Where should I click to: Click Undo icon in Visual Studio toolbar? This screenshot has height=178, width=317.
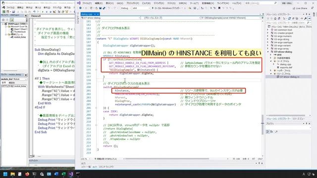click(x=109, y=8)
